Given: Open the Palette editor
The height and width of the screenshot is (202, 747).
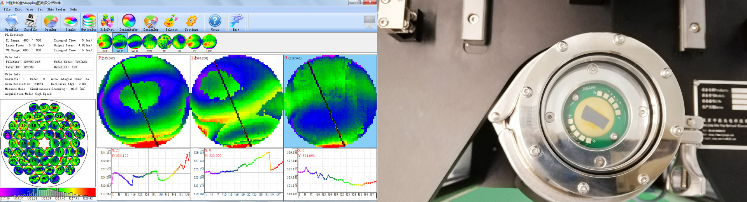Looking at the screenshot, I should click(171, 22).
